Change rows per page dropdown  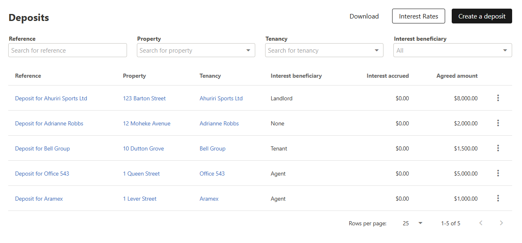[x=412, y=223]
